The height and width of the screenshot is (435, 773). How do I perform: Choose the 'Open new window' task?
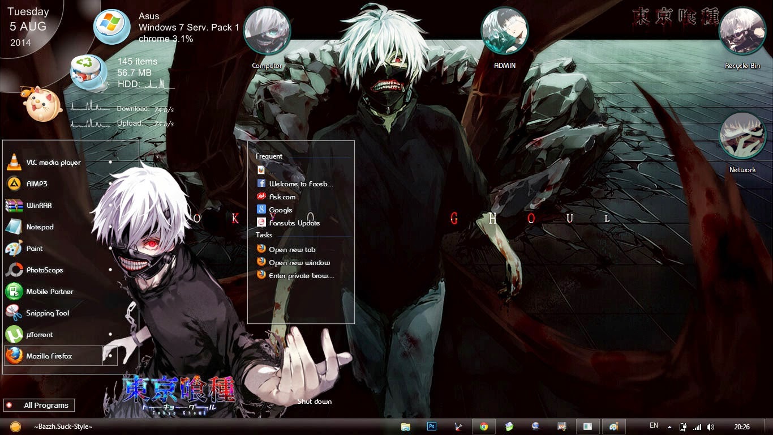click(293, 263)
